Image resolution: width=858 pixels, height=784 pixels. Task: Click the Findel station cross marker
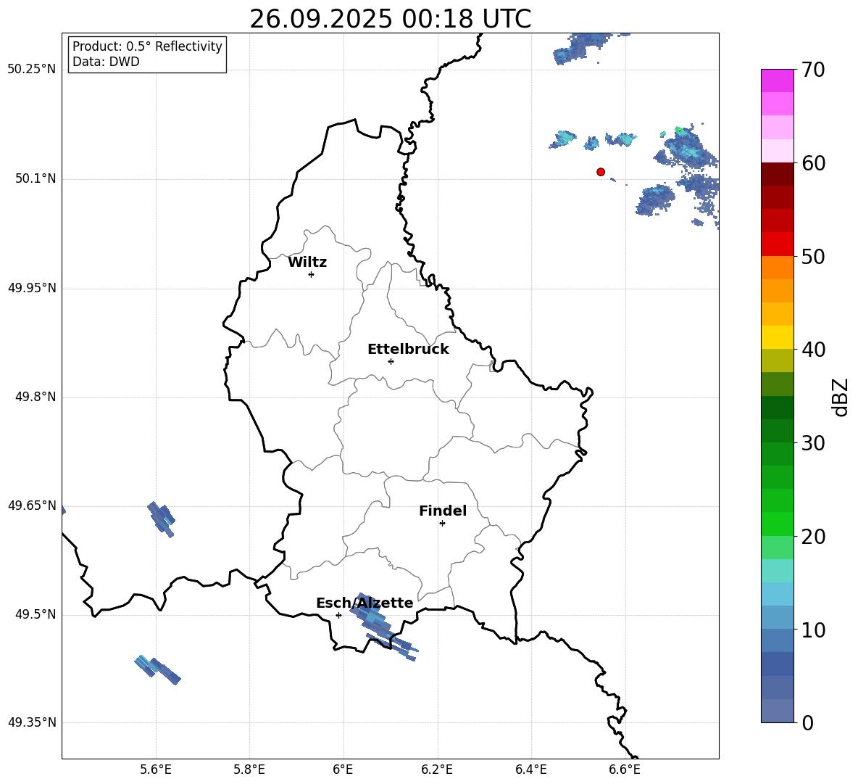pyautogui.click(x=442, y=524)
